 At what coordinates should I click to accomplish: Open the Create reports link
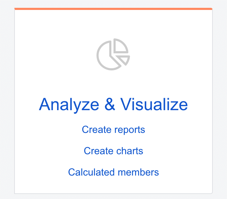[113, 130]
